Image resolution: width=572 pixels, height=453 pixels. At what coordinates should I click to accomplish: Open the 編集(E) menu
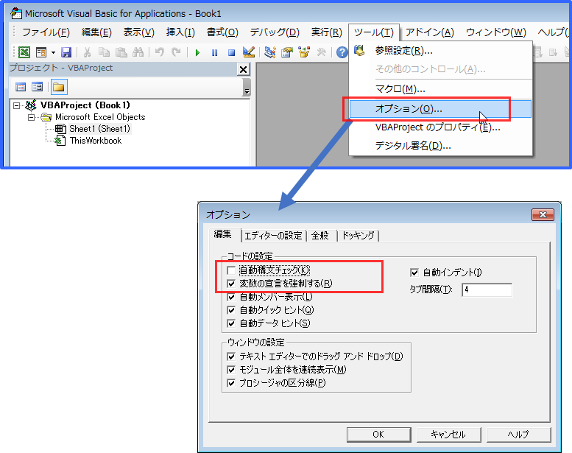pos(96,32)
